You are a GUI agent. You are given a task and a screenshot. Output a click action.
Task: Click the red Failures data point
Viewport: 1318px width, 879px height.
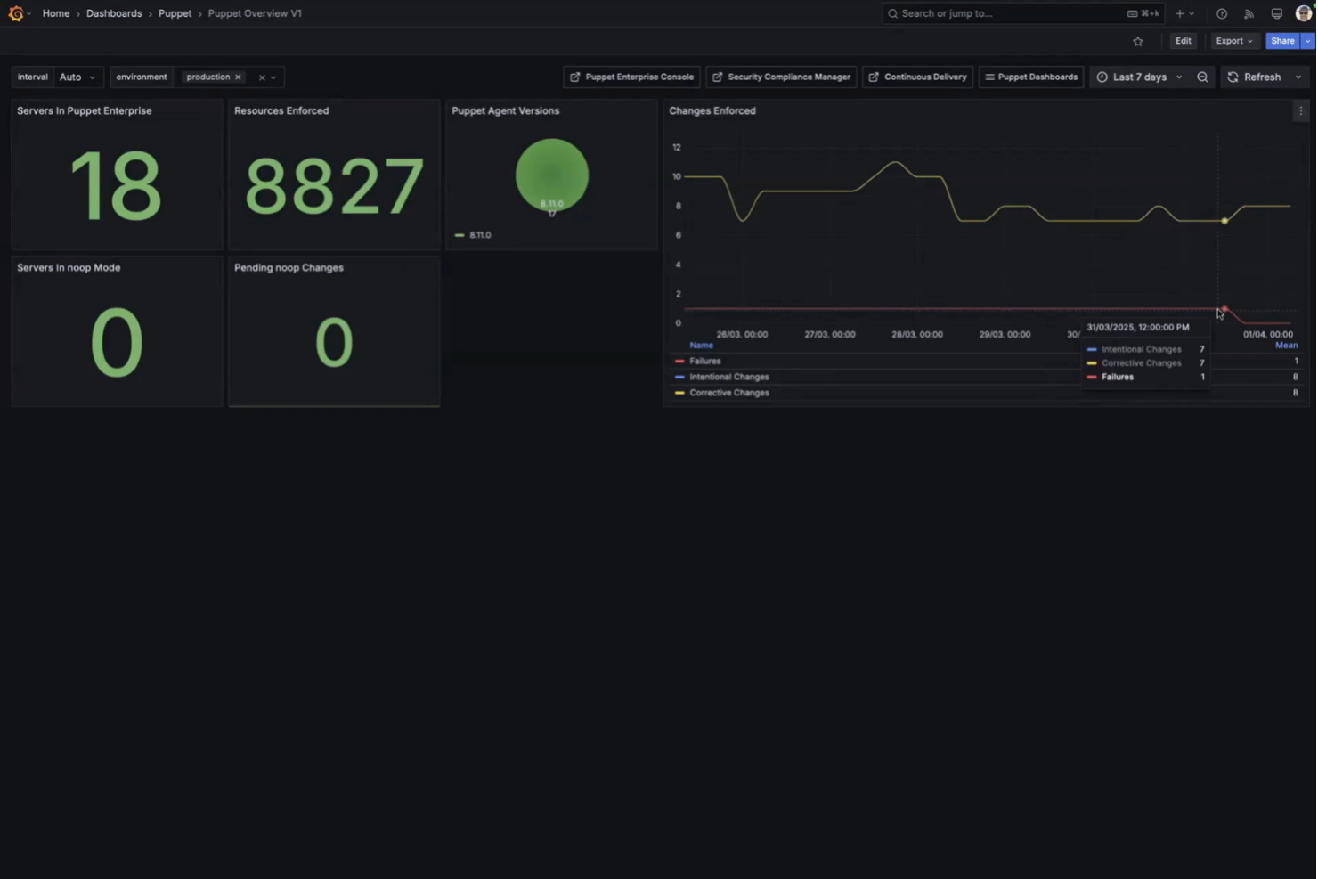[1224, 309]
